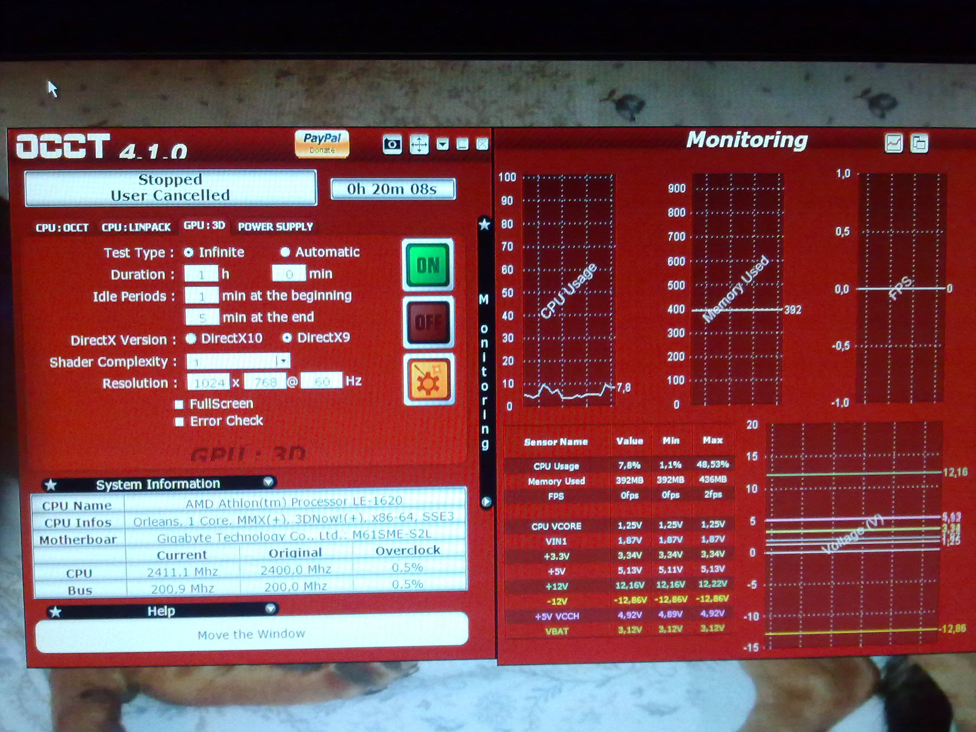Open the POWER SUPPLY tab
The height and width of the screenshot is (732, 976).
[x=275, y=227]
